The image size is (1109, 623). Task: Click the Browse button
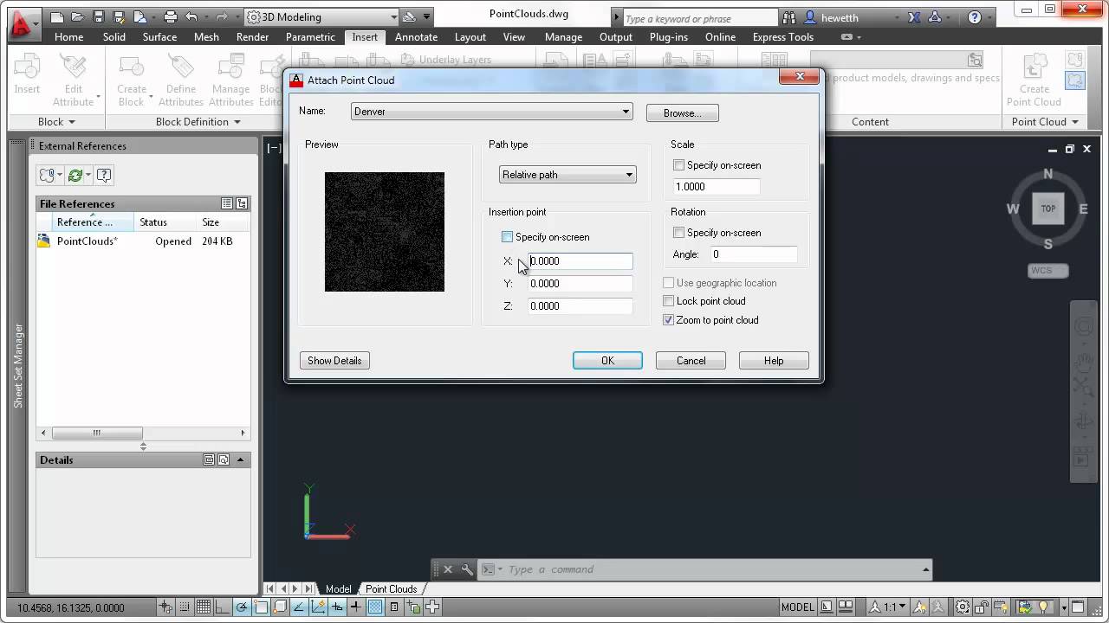click(682, 112)
